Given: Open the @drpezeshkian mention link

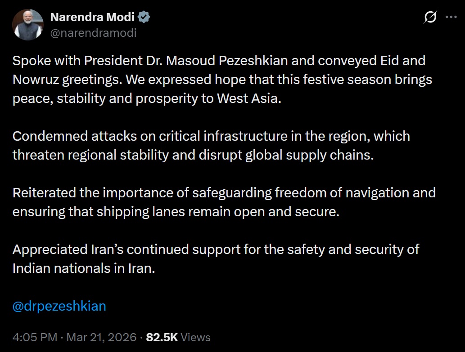Looking at the screenshot, I should tap(59, 306).
